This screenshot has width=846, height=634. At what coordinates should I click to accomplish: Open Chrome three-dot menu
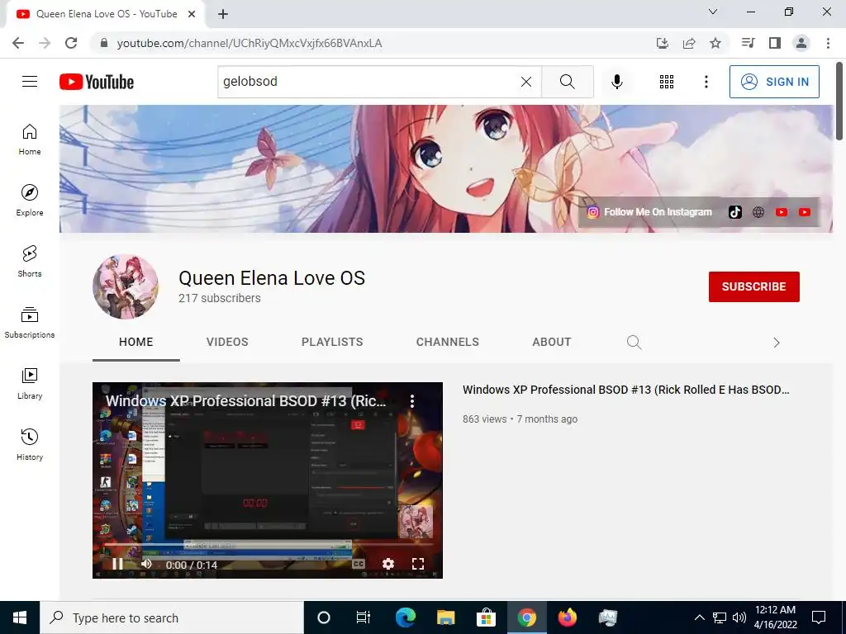click(x=828, y=43)
